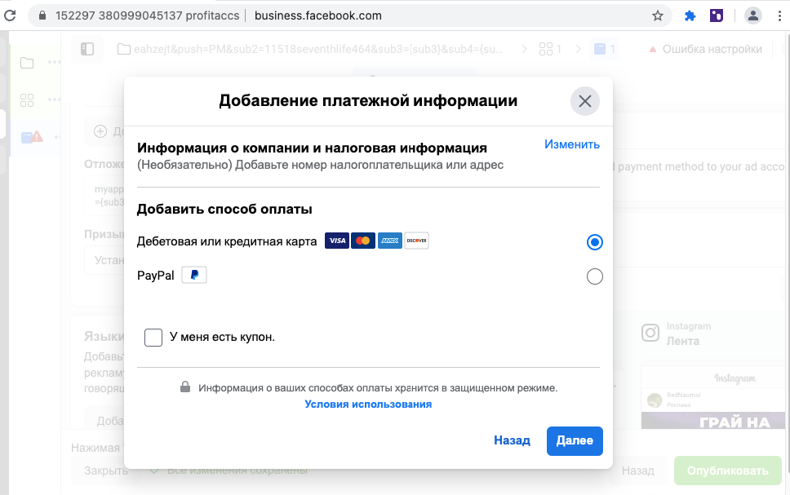Click the Mastercard logo
The image size is (790, 495).
363,241
